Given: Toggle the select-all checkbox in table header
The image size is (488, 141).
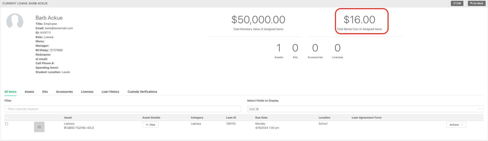Looking at the screenshot, I should 7,118.
